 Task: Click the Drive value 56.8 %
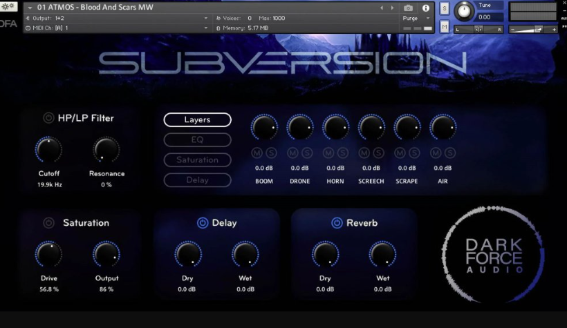49,289
